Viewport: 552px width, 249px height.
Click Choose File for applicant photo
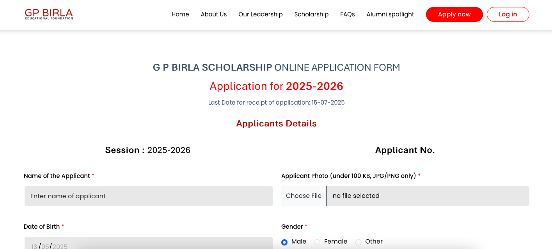click(x=304, y=196)
